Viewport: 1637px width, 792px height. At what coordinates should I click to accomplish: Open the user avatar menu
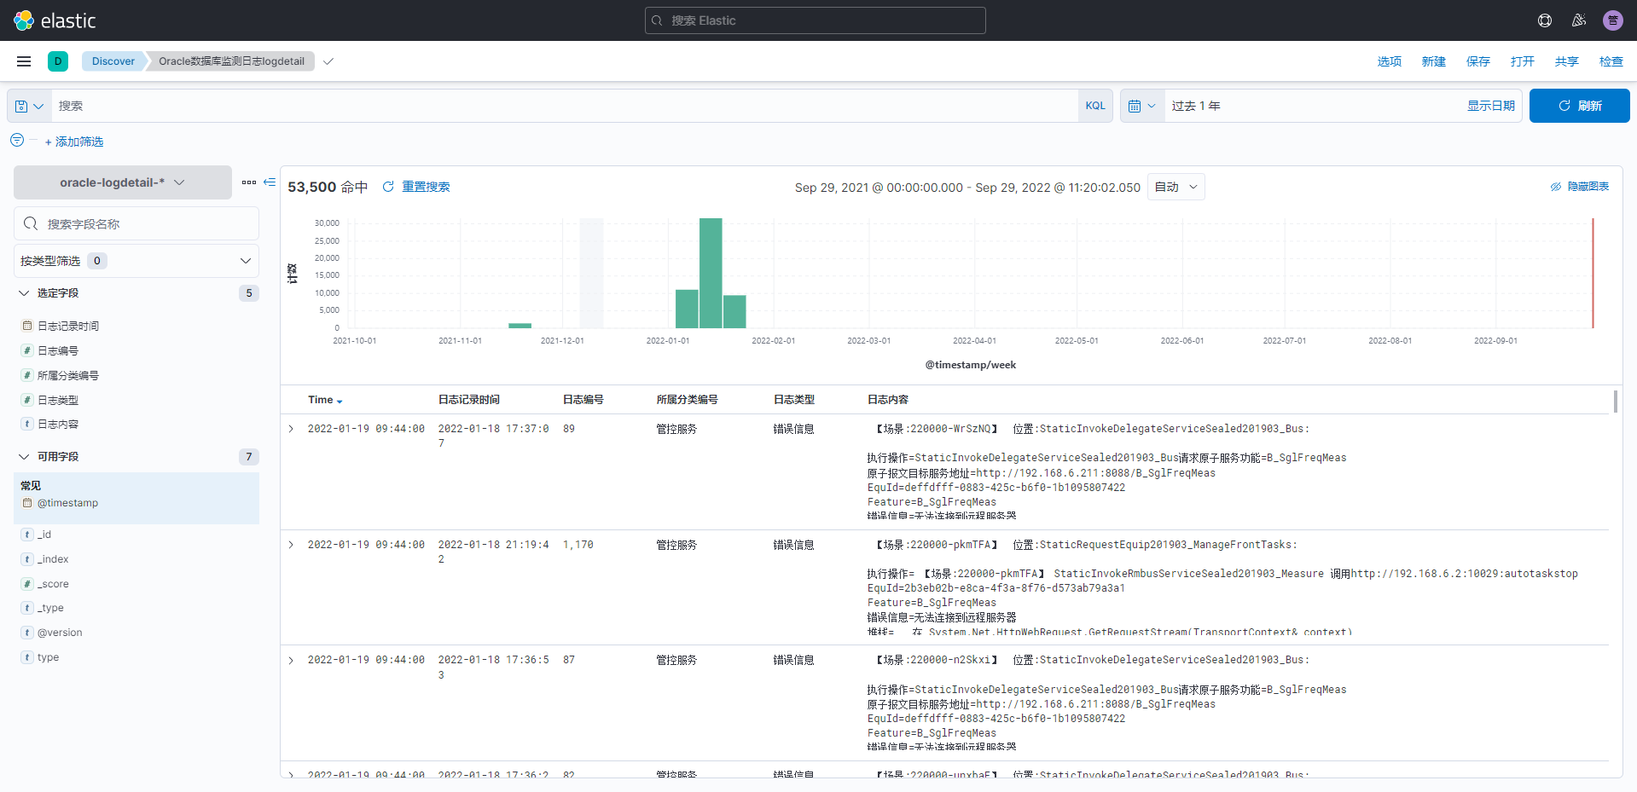1612,20
